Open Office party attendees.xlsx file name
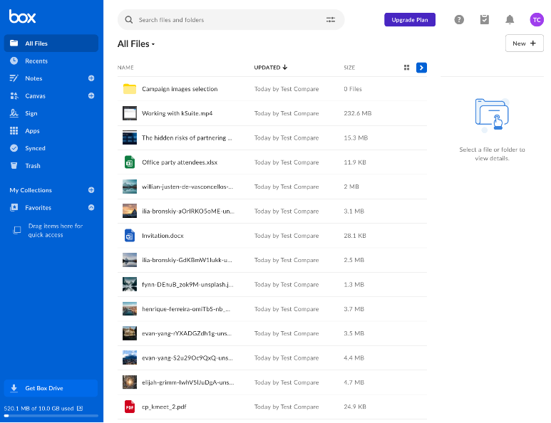Screen dimensions: 551x423 (180, 162)
